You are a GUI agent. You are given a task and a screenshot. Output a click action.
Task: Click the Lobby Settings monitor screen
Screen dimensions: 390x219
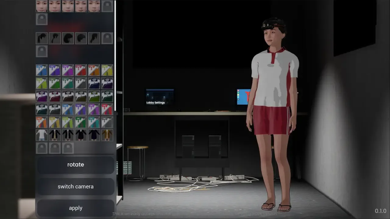point(160,97)
